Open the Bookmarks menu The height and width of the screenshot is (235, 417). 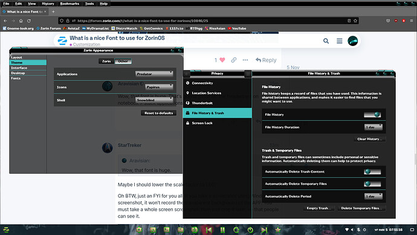tap(69, 4)
